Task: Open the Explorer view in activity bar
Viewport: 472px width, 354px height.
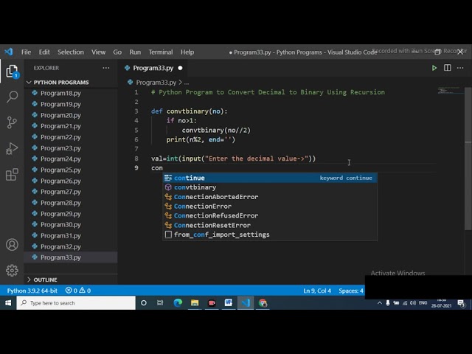Action: [12, 72]
